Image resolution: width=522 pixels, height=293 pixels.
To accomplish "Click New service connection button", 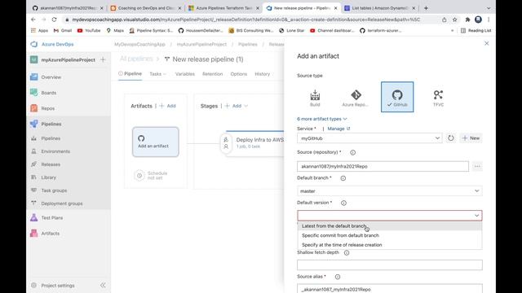I will [x=471, y=138].
